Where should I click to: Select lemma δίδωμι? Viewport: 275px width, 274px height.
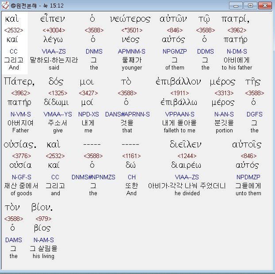tap(56, 102)
